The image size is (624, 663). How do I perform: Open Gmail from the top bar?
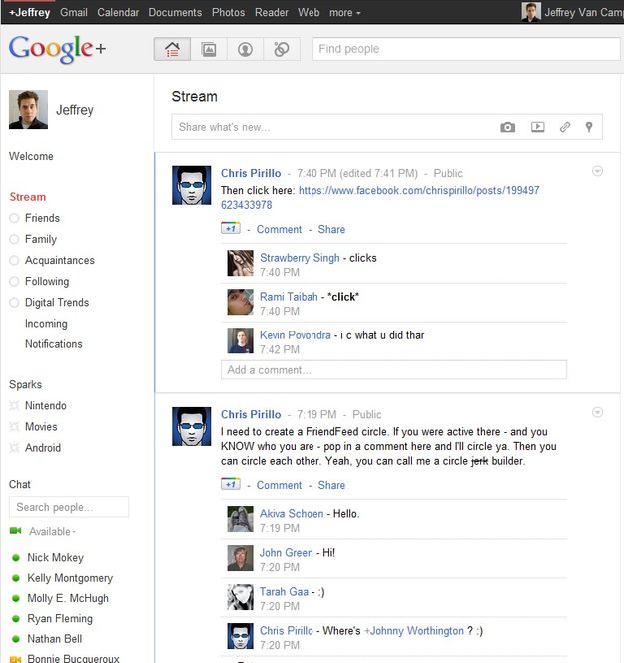[74, 13]
